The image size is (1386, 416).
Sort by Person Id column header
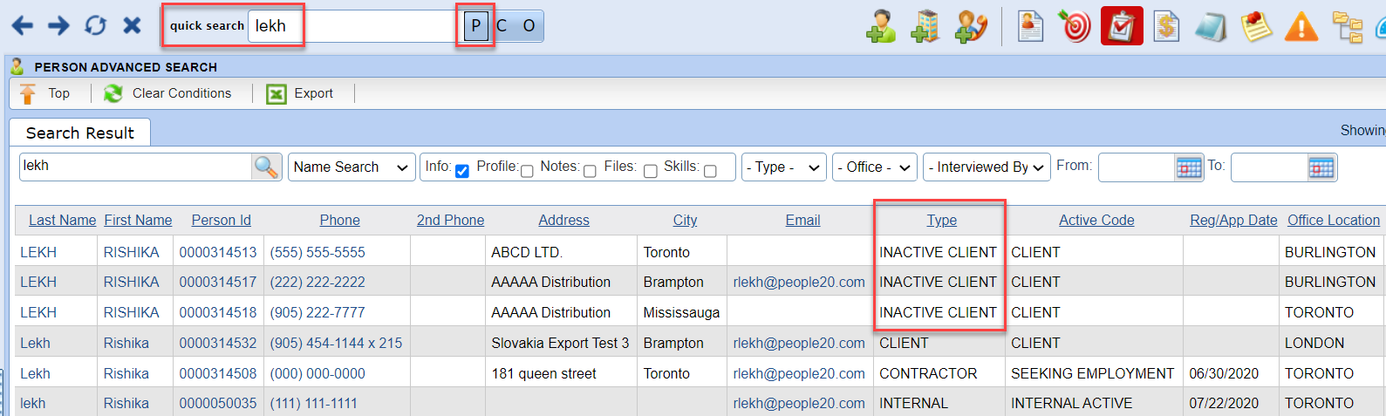(x=221, y=221)
